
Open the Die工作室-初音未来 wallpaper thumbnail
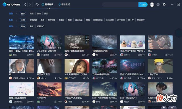tap(49, 42)
